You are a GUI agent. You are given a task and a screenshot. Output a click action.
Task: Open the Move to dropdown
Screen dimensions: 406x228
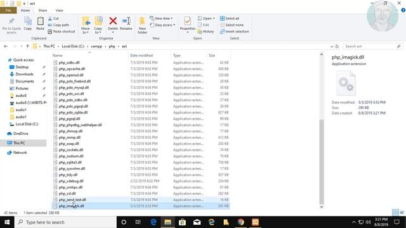(x=86, y=25)
